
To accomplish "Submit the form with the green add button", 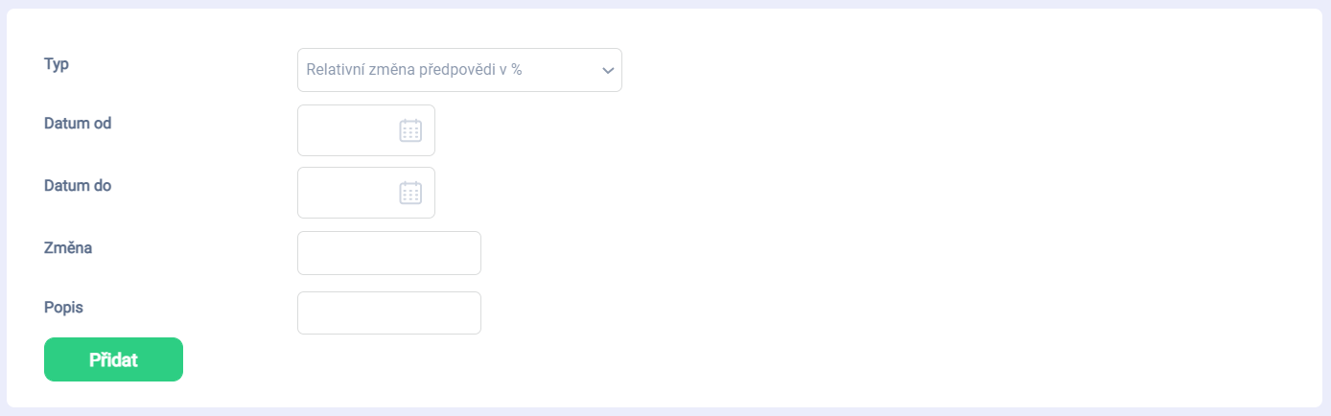I will (113, 359).
